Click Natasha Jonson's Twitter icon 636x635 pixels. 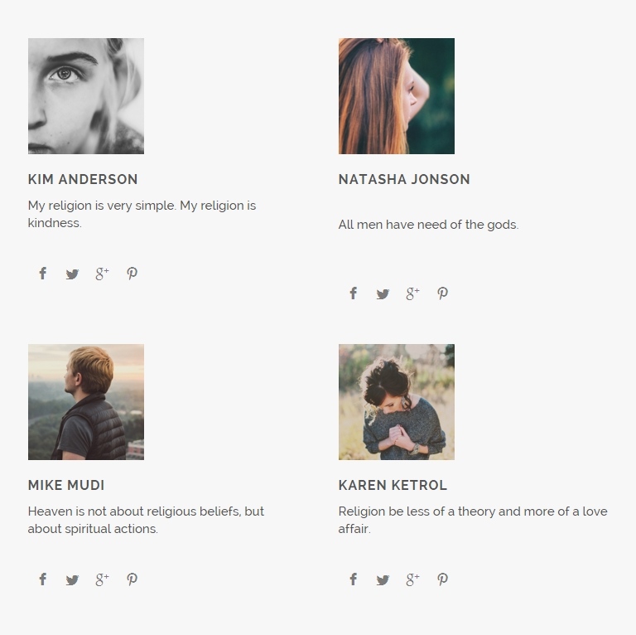point(383,294)
